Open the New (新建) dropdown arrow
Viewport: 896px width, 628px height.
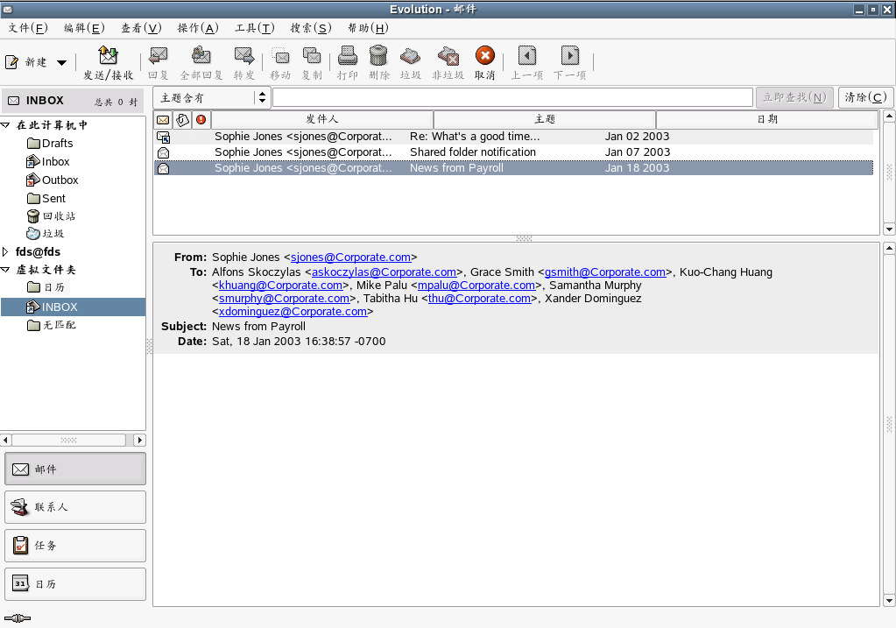click(61, 63)
